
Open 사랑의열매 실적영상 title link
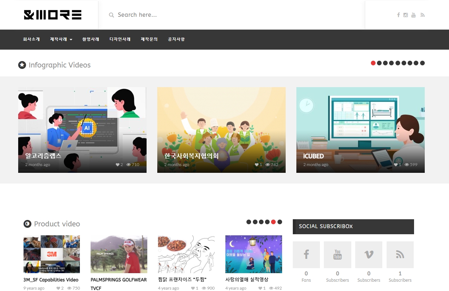click(247, 280)
